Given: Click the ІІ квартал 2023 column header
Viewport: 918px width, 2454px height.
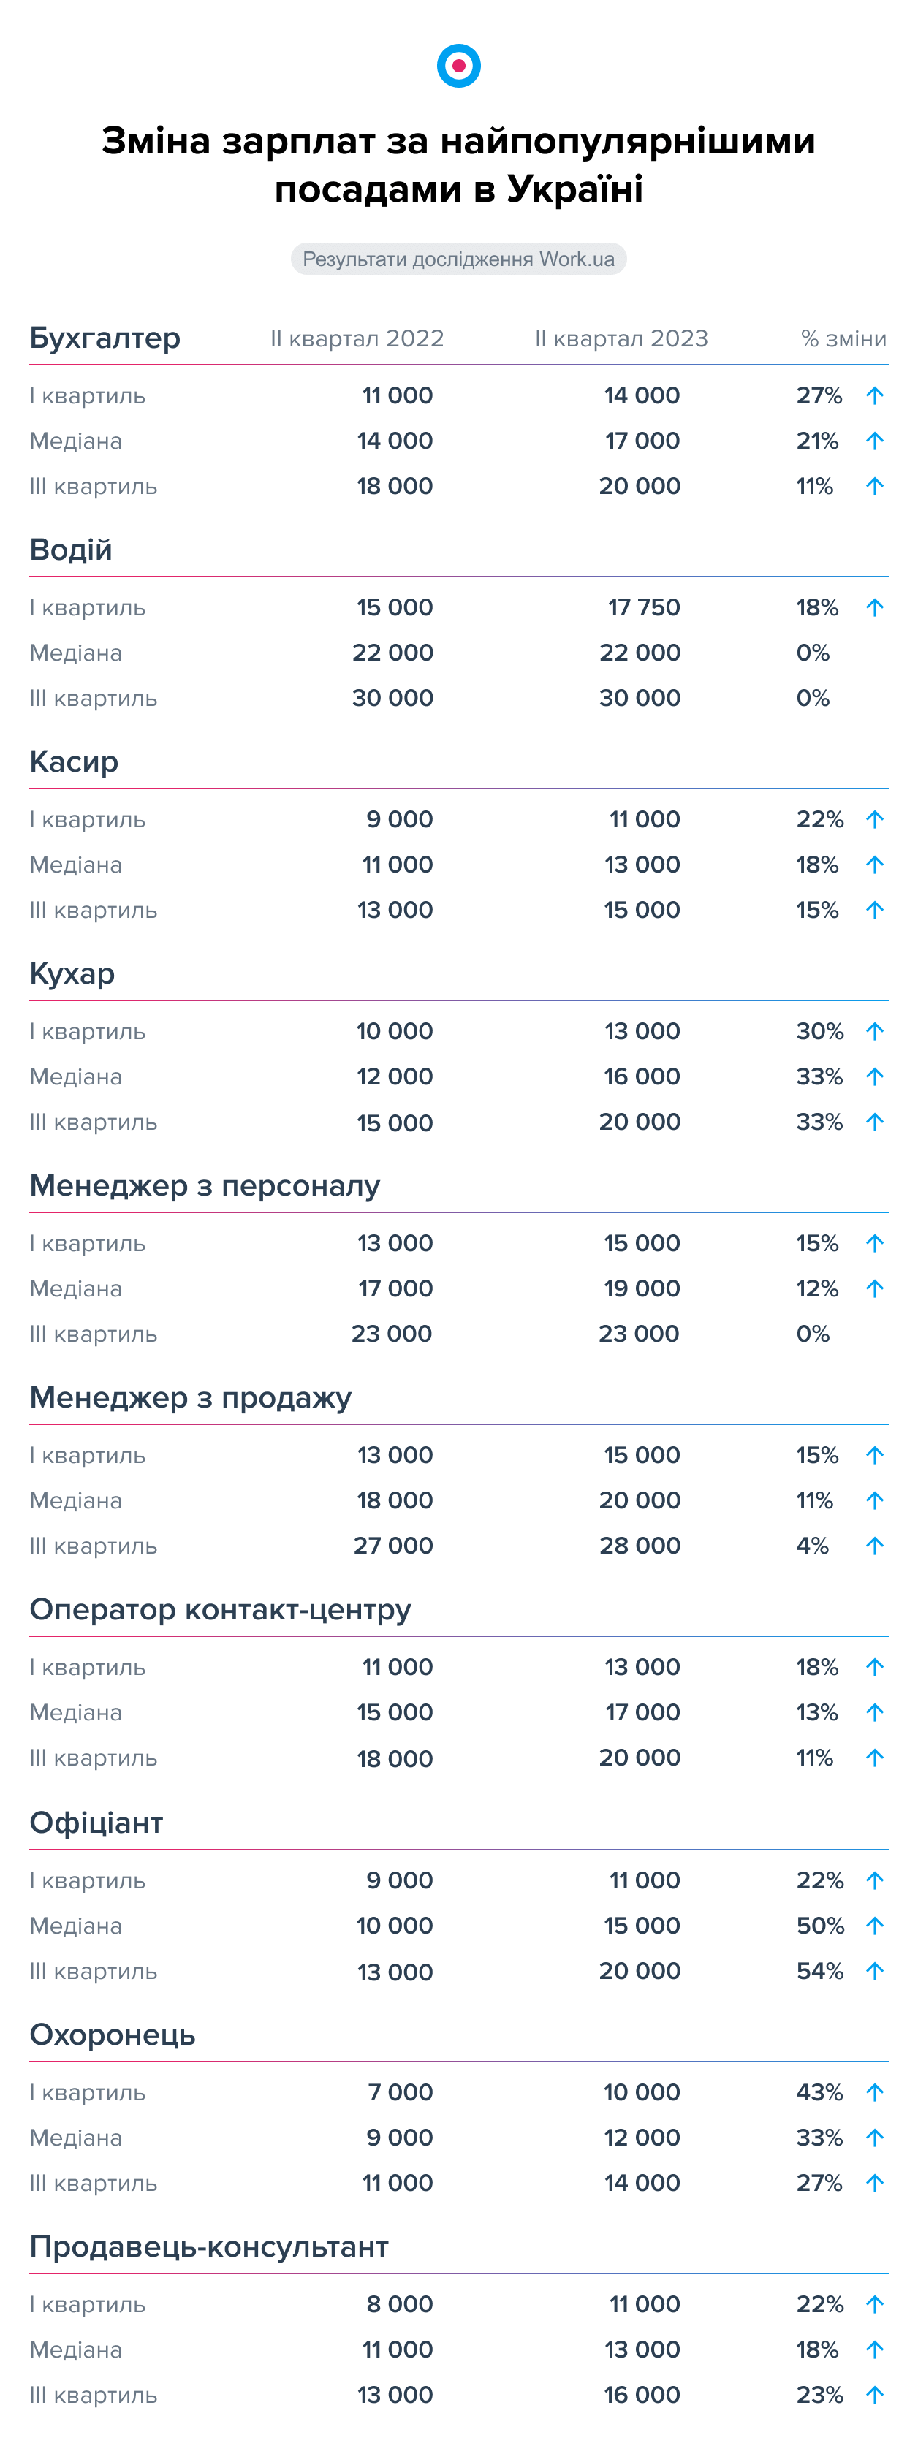Looking at the screenshot, I should tap(621, 339).
